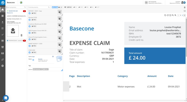The width and height of the screenshot is (187, 102).
Task: Click the PNV tag on 2020 Kingston Council row
Action: click(x=34, y=33)
